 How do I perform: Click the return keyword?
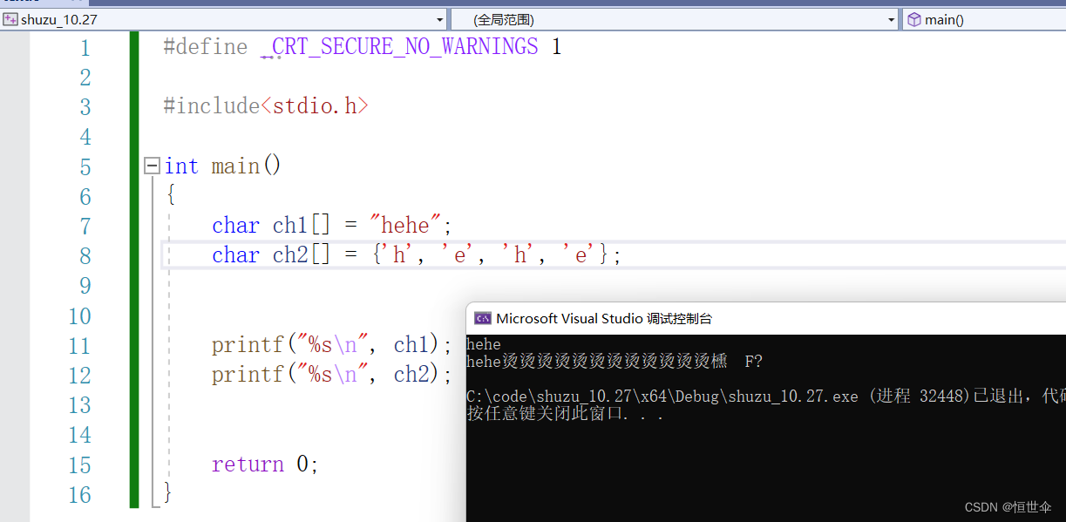(248, 464)
